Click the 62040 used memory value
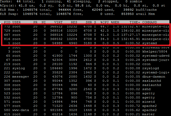This screenshot has width=171, height=116. (x=97, y=10)
